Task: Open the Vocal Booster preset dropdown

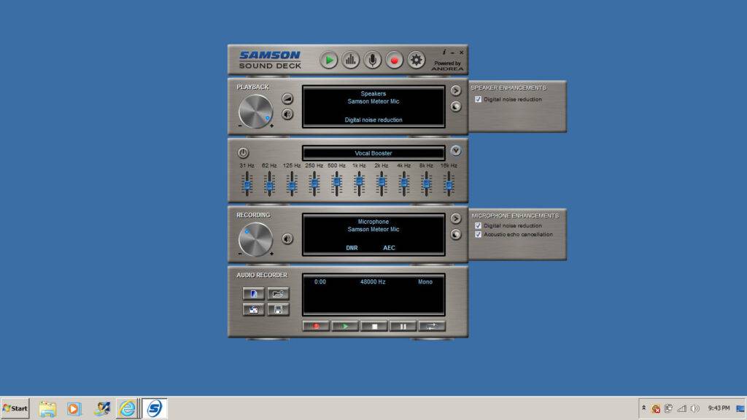Action: point(456,151)
